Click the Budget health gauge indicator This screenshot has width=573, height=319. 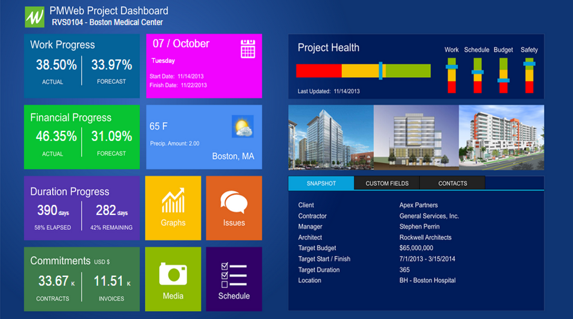click(x=503, y=81)
